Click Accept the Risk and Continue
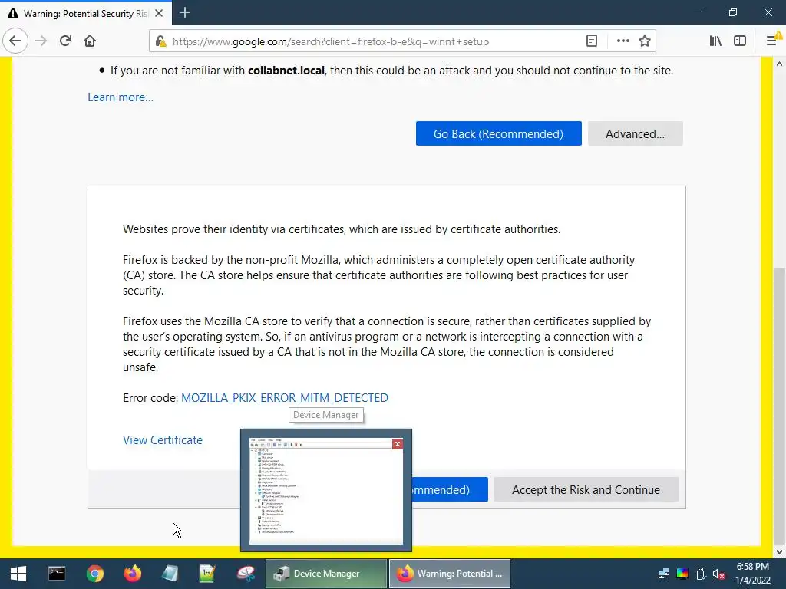Screen dimensions: 786x589 coord(586,489)
